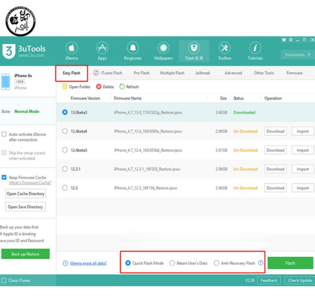The height and width of the screenshot is (302, 315).
Task: Select 13.0beta3 firmware radio button
Action: point(65,112)
